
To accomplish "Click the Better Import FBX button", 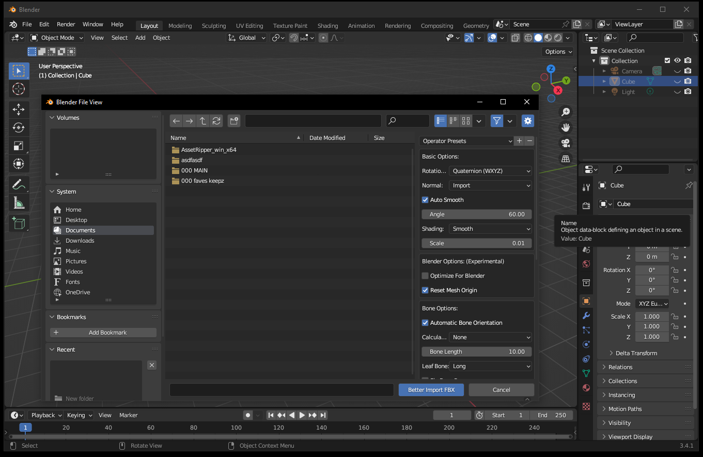I will (x=431, y=390).
